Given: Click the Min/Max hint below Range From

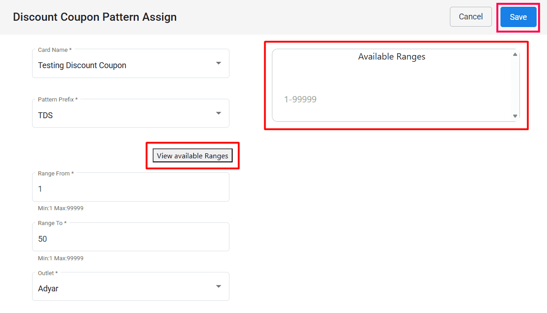Looking at the screenshot, I should 61,208.
